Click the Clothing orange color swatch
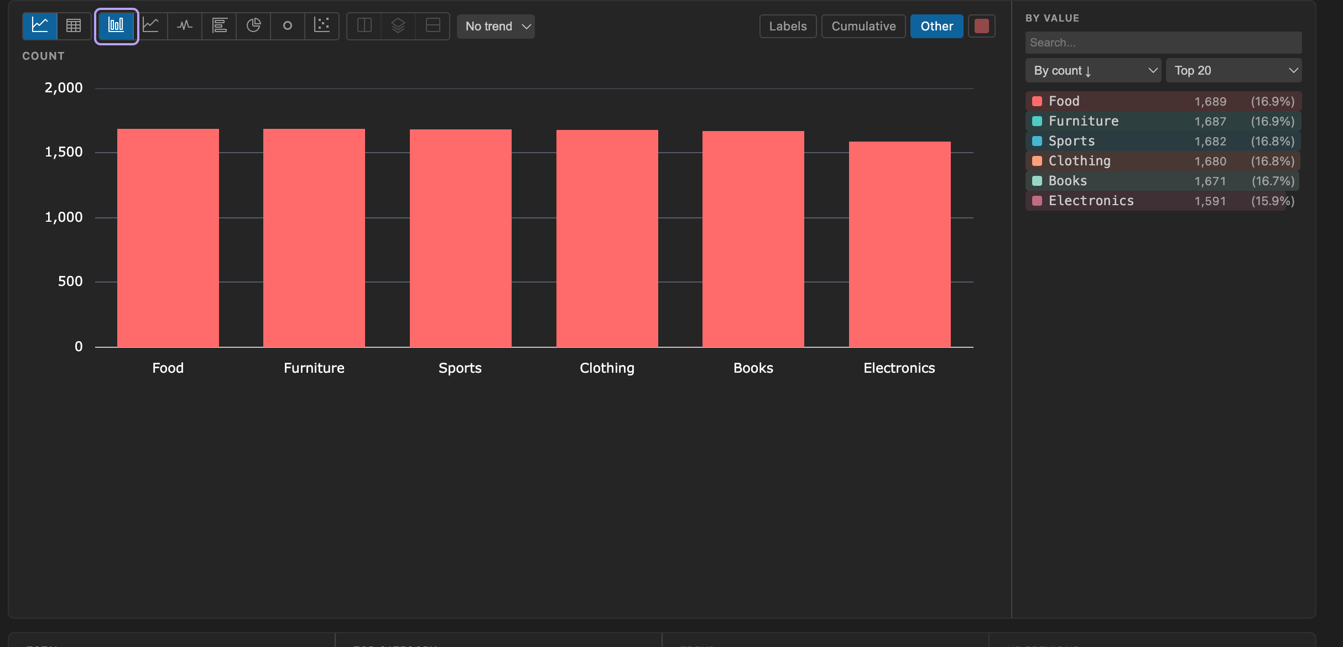 coord(1037,161)
